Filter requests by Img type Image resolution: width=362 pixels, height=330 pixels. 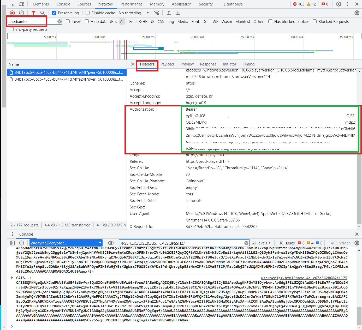coord(171,22)
